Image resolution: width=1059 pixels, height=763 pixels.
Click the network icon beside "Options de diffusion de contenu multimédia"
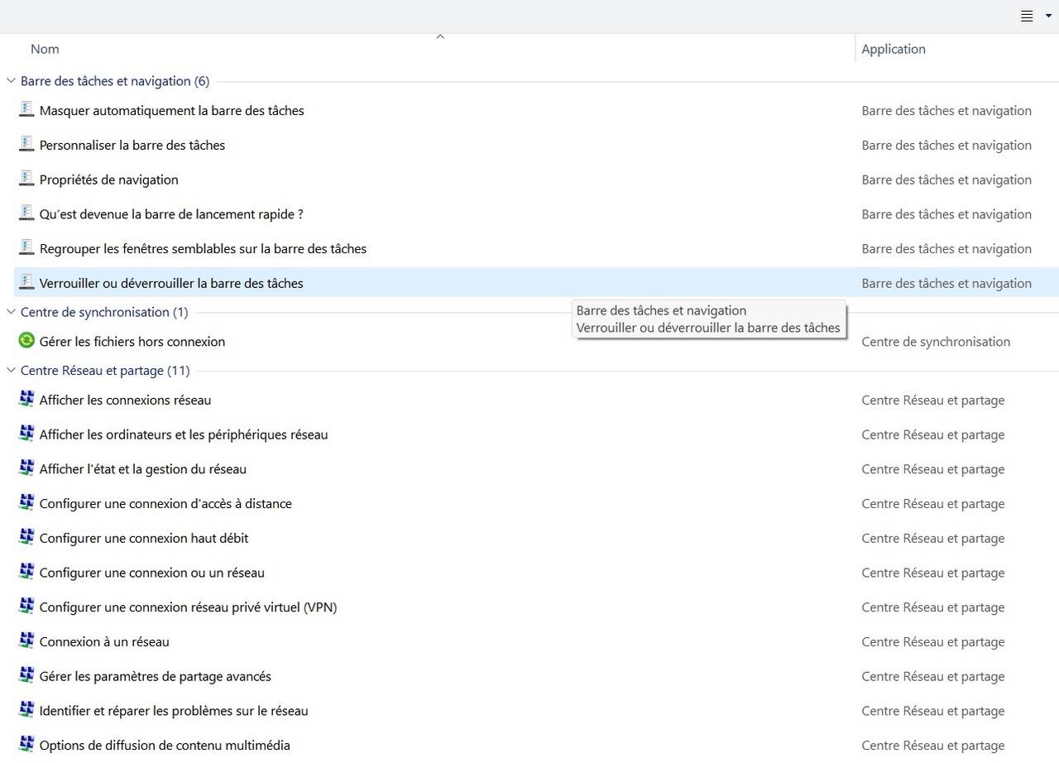coord(26,744)
